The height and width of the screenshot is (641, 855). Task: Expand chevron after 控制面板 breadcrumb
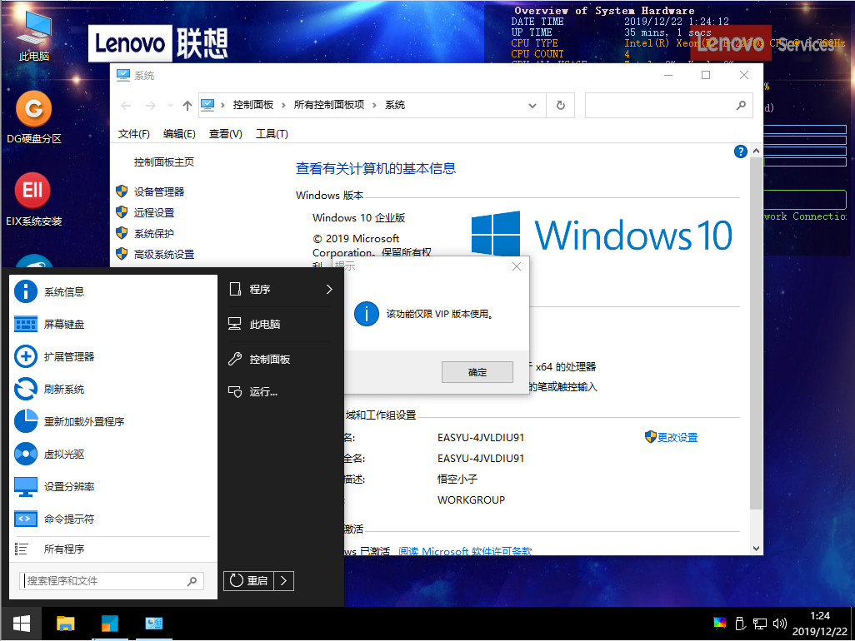click(x=283, y=106)
